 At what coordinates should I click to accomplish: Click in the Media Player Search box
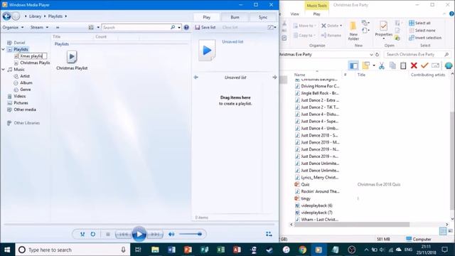136,27
